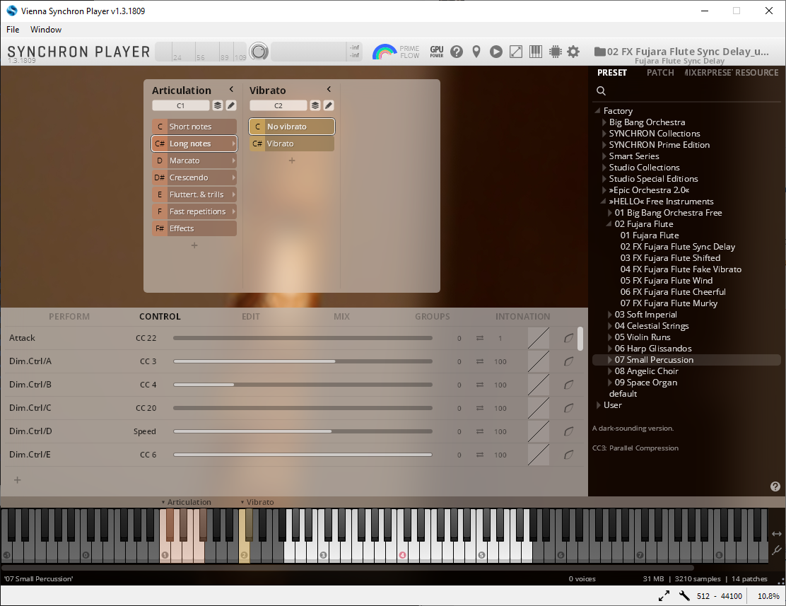The width and height of the screenshot is (786, 606).
Task: Open help via the question mark toolbar icon
Action: click(456, 51)
